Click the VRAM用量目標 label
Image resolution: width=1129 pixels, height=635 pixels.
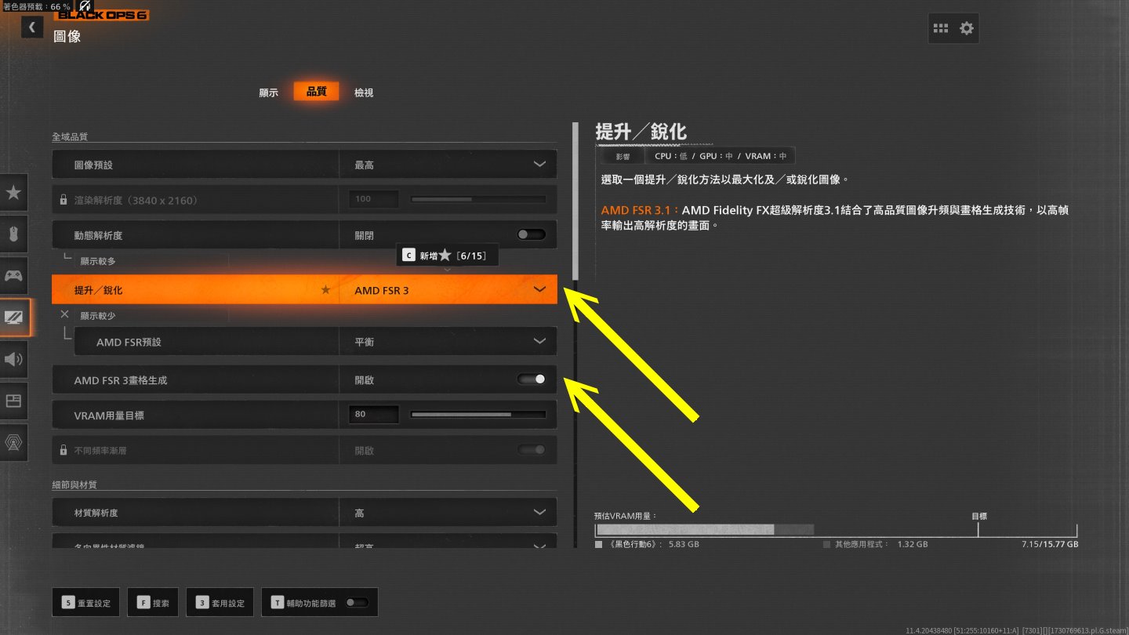point(109,415)
